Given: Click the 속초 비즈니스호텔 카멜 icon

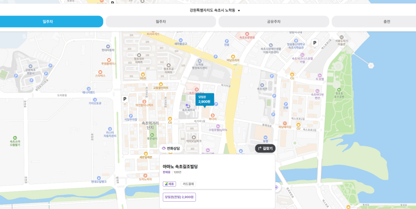Looking at the screenshot, I should click(302, 55).
